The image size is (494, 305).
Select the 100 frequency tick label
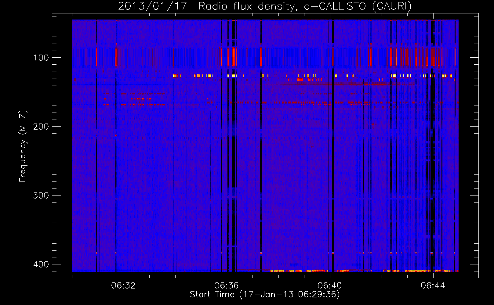point(41,58)
